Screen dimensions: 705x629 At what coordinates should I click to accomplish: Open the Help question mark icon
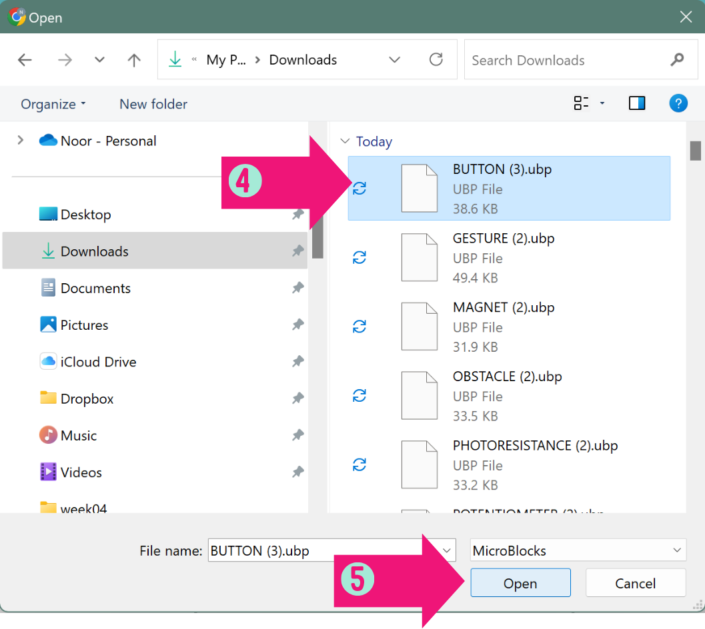tap(678, 103)
